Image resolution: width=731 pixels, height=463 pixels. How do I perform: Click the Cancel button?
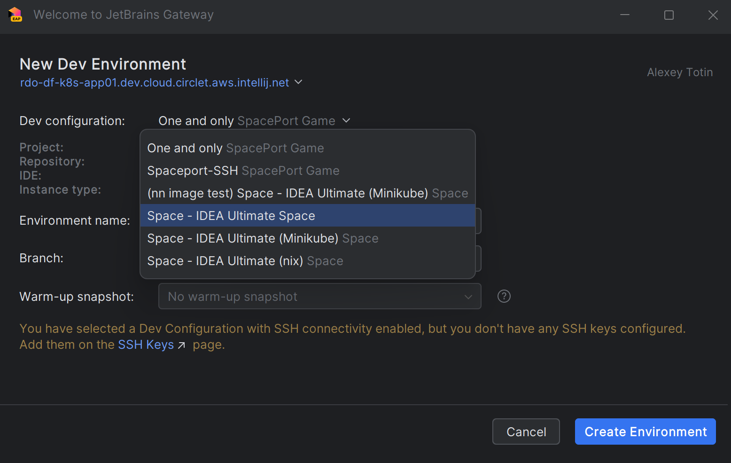pos(526,432)
